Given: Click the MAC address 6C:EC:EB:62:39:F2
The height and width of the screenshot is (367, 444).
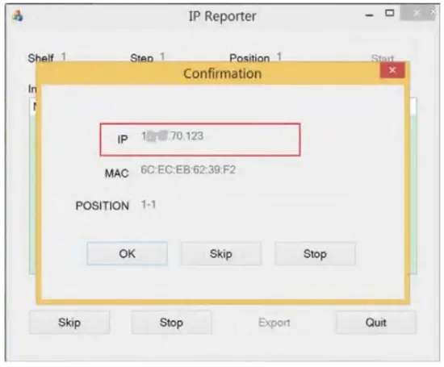Looking at the screenshot, I should (x=188, y=169).
